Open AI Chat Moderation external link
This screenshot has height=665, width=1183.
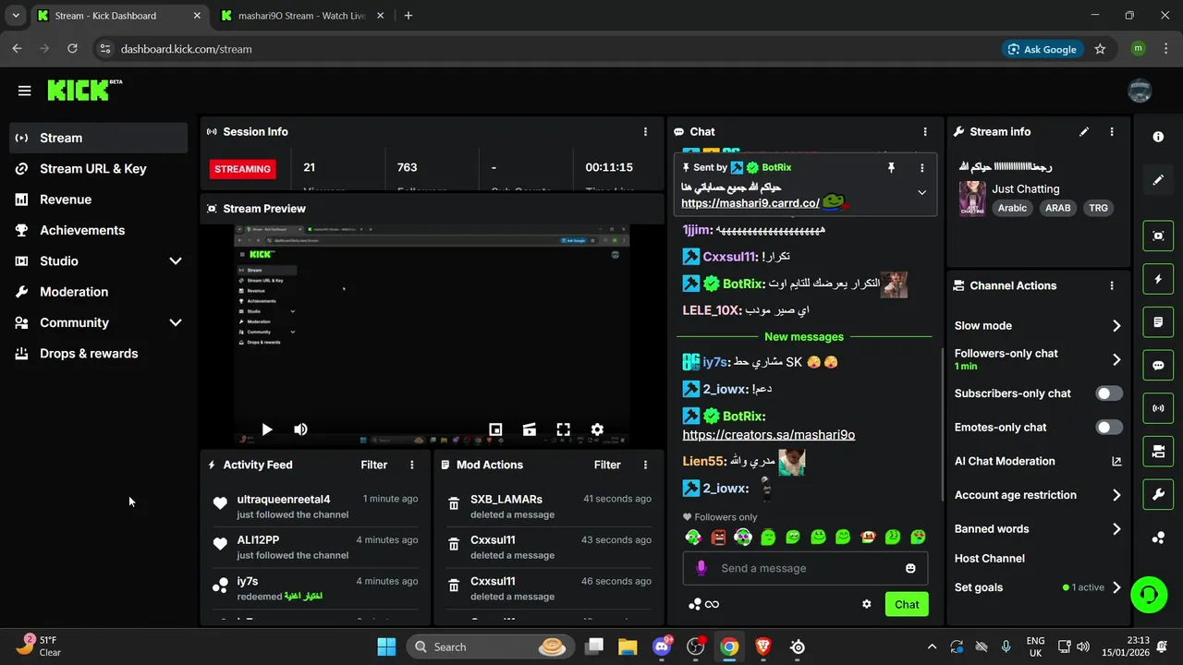[1116, 461]
